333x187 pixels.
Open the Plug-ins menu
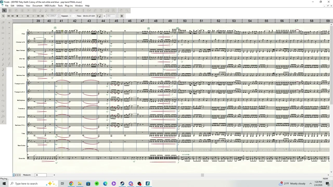click(69, 5)
